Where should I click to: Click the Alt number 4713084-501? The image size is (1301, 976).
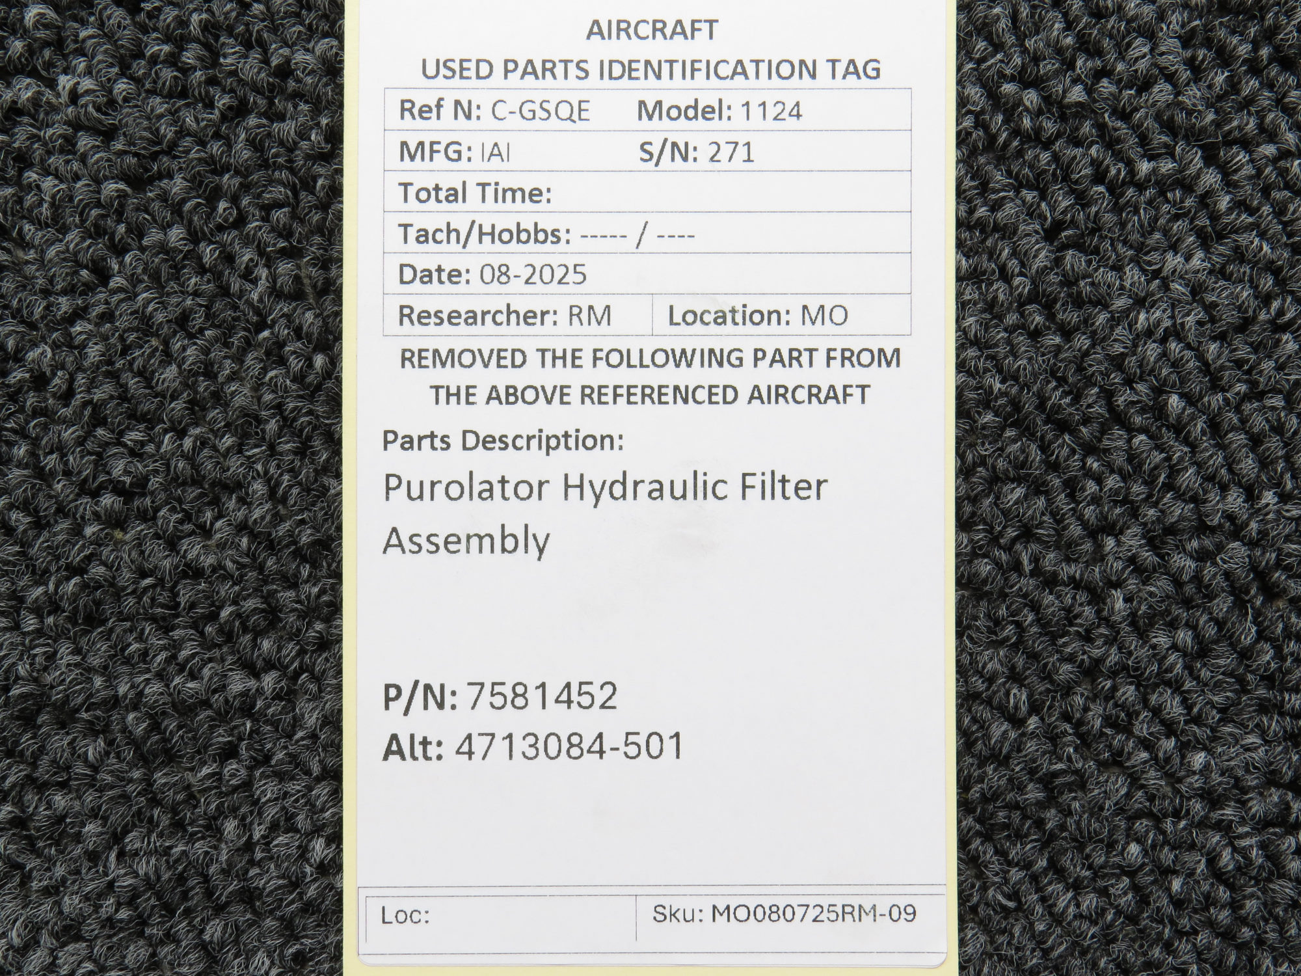pos(569,746)
